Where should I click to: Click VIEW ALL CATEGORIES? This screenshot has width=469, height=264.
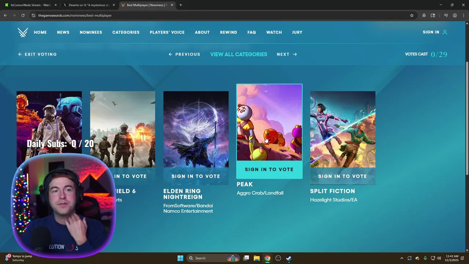click(x=239, y=54)
